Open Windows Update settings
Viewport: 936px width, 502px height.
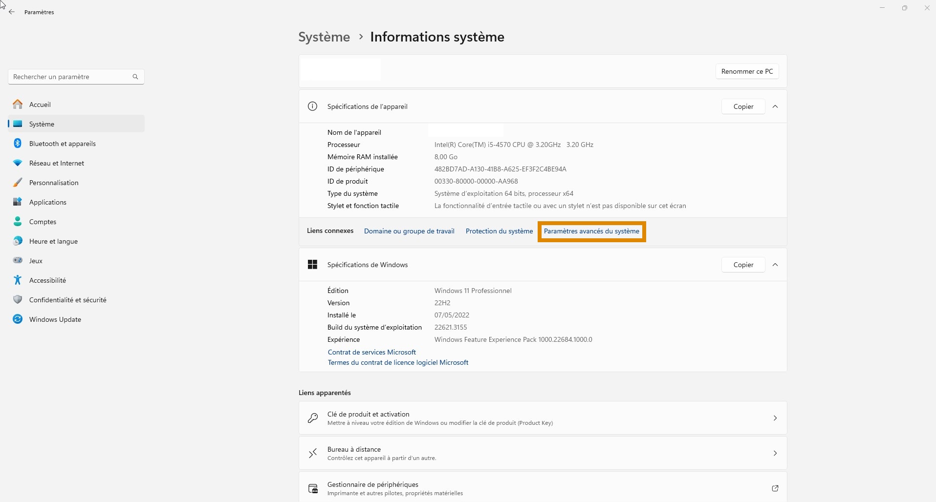[x=55, y=319]
